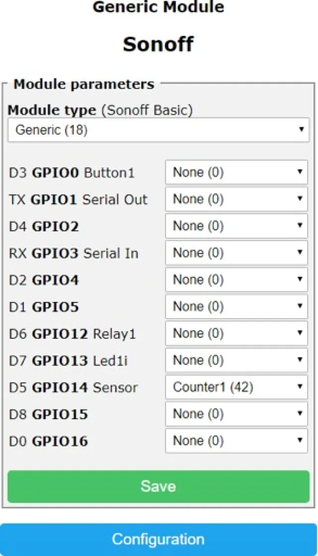Viewport: 318px width, 556px height.
Task: Expand the GPIO3 Serial In dropdown
Action: pos(237,253)
